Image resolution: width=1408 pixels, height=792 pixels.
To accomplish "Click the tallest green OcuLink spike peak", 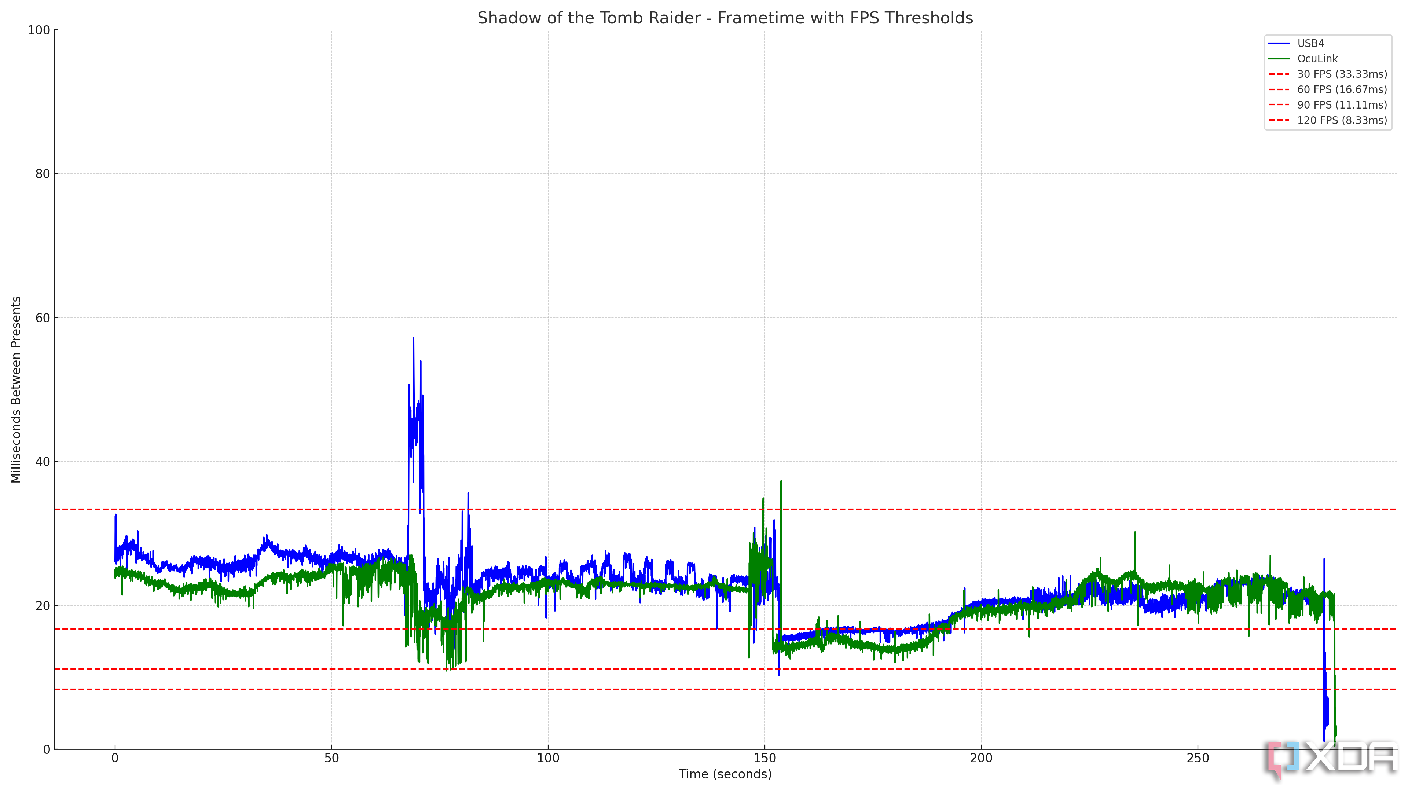I will click(x=781, y=481).
